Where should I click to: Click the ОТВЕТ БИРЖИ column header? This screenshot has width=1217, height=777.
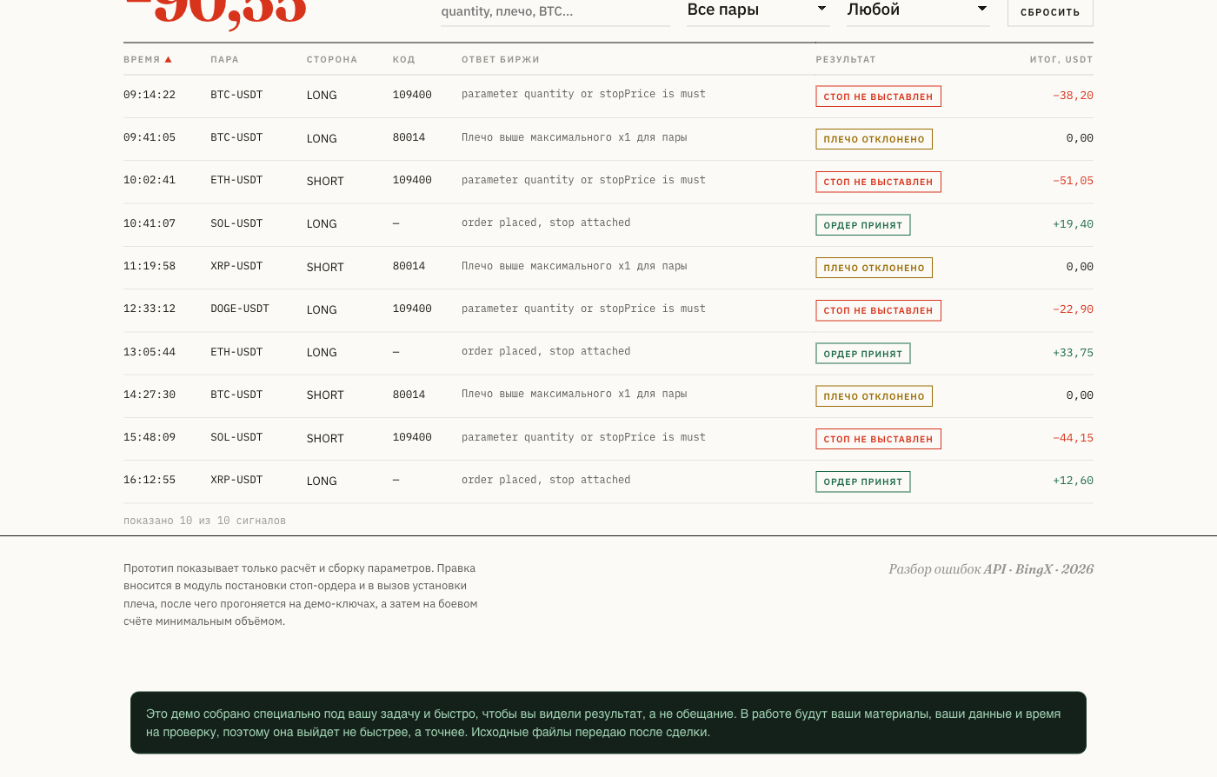point(501,60)
